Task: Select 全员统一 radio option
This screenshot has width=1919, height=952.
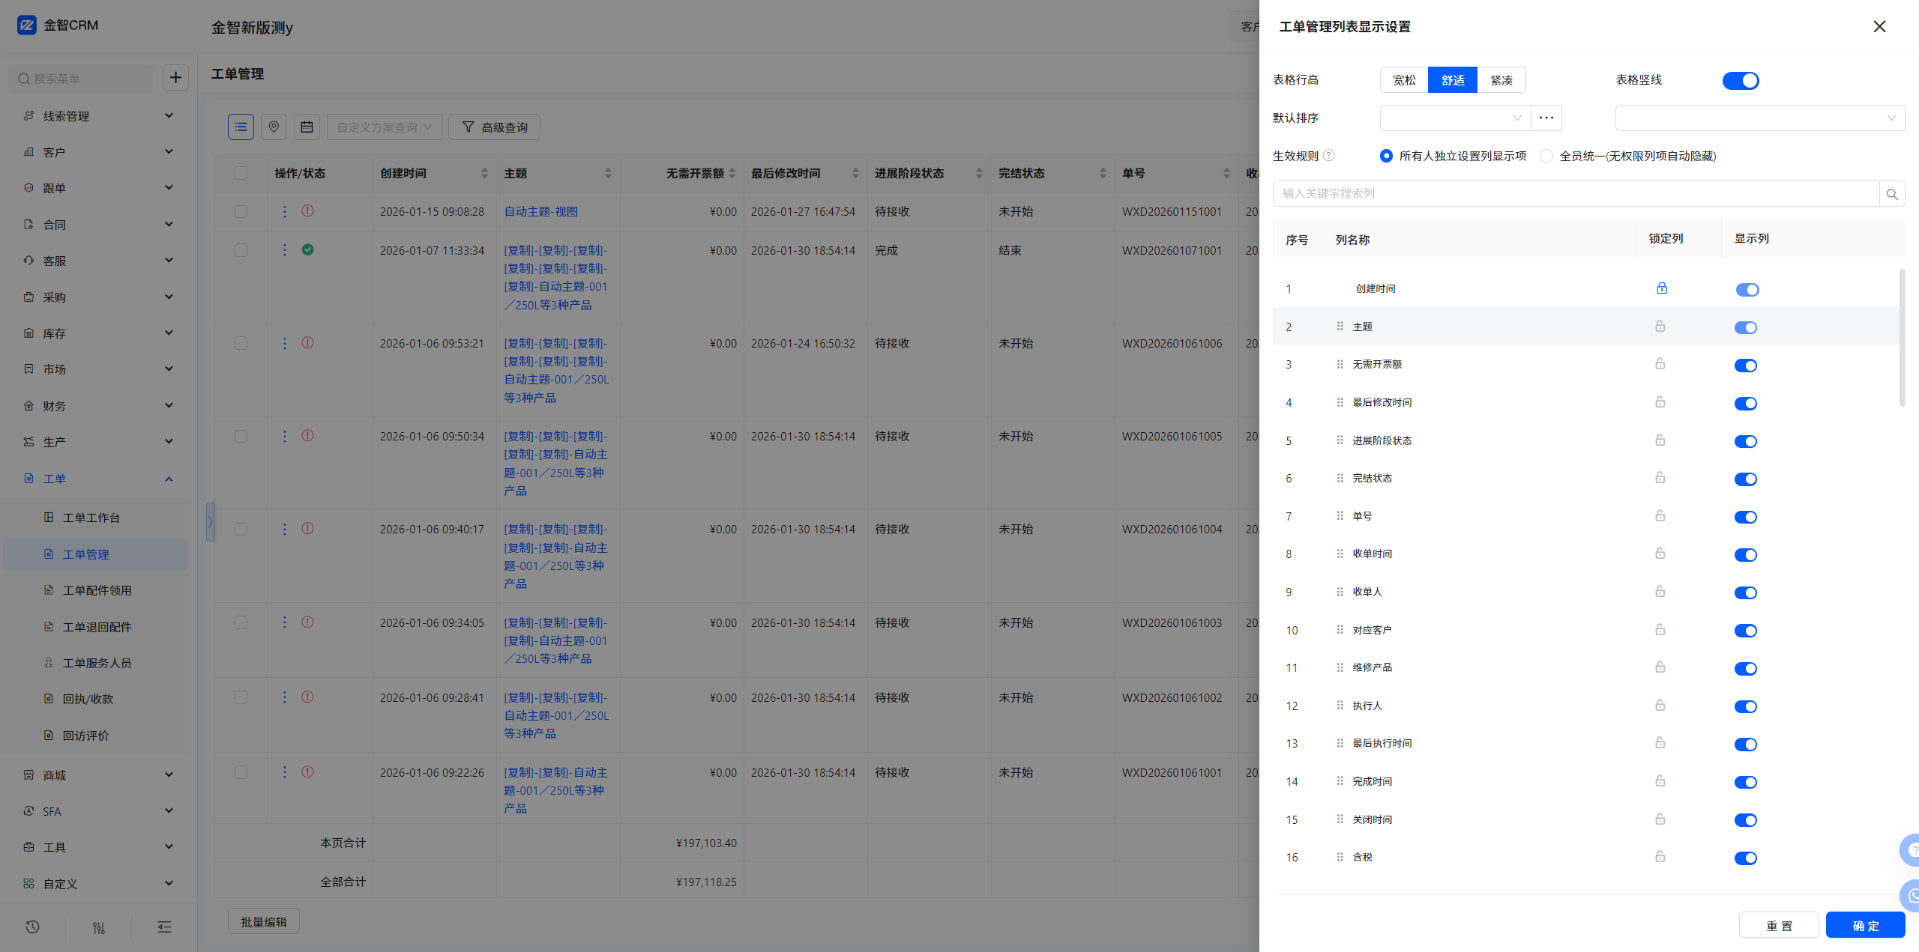Action: click(1546, 156)
